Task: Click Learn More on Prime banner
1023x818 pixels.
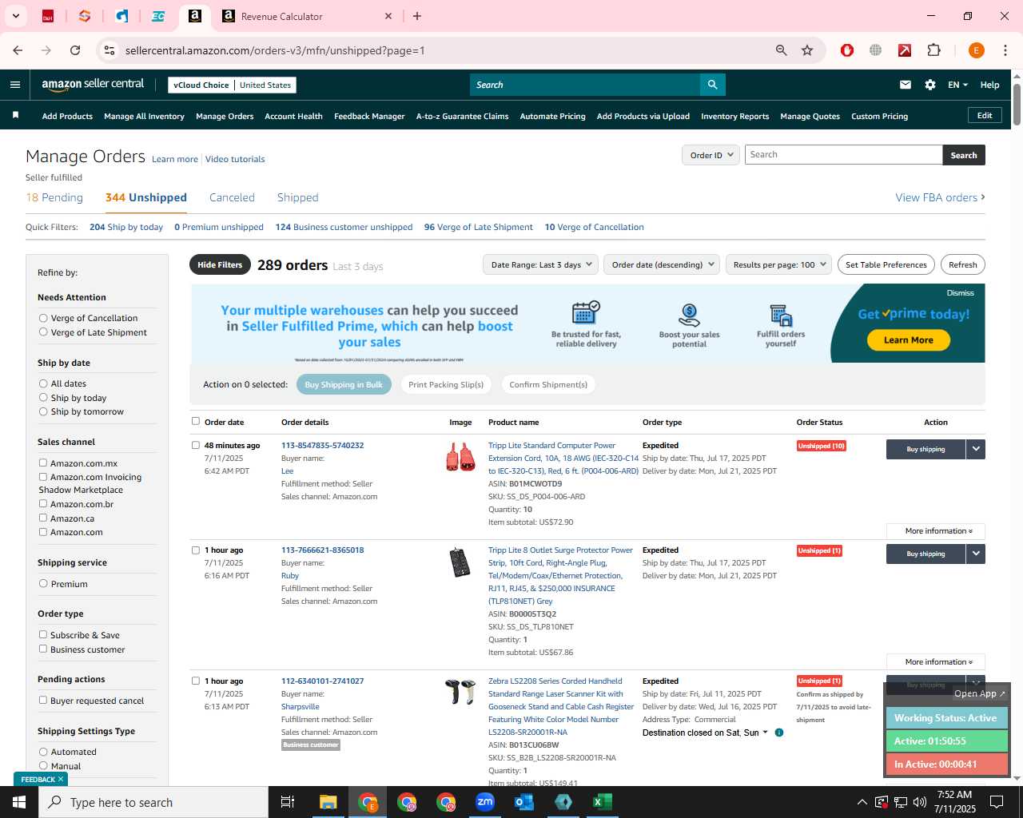Action: tap(908, 340)
